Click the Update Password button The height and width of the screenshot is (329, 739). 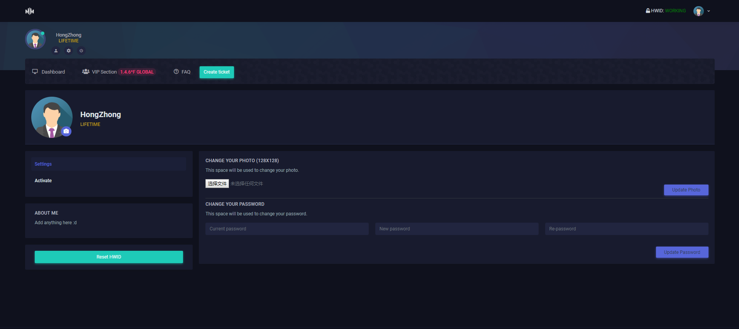click(x=682, y=252)
